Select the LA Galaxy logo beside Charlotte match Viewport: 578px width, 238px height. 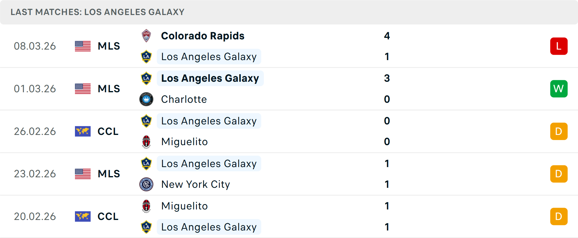pos(147,78)
